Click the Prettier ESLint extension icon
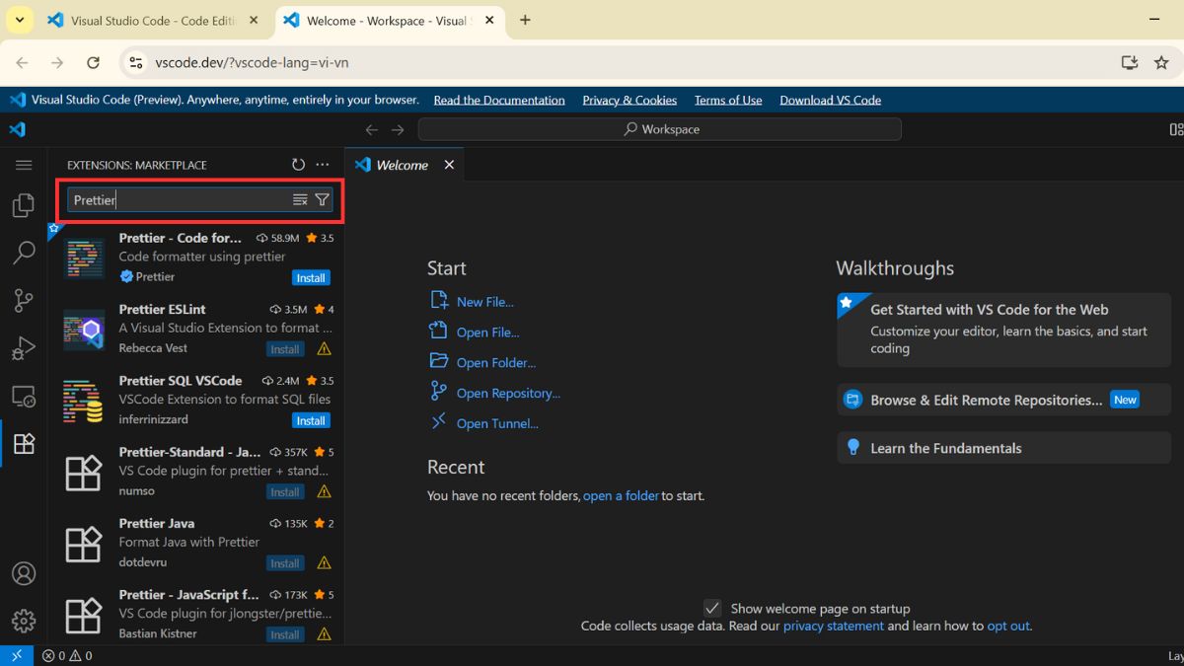Screen dimensions: 1184x666 click(84, 329)
